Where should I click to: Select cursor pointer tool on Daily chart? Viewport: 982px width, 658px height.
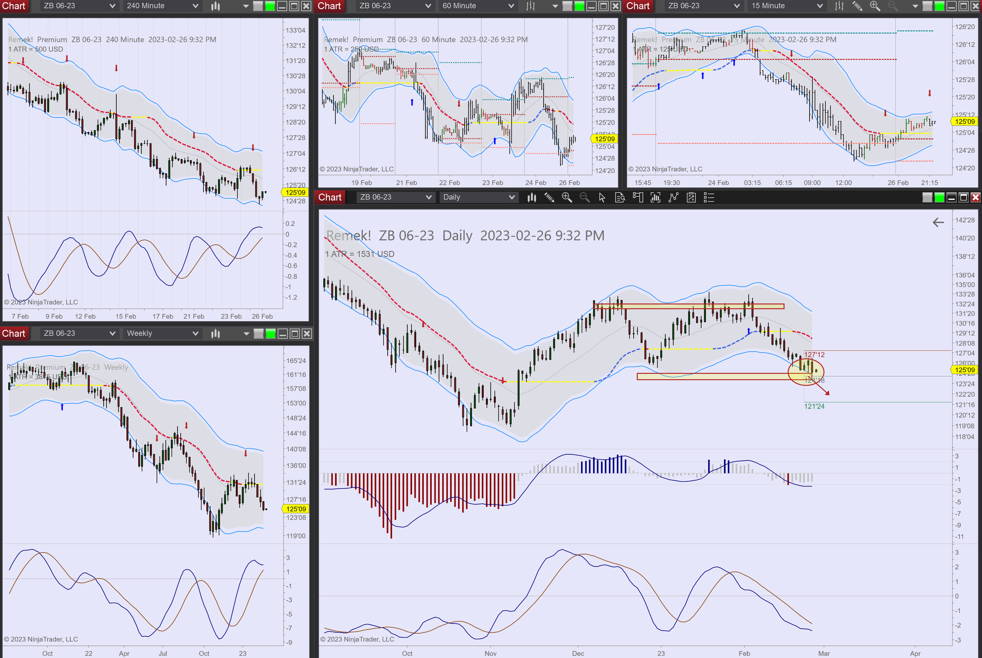[602, 197]
